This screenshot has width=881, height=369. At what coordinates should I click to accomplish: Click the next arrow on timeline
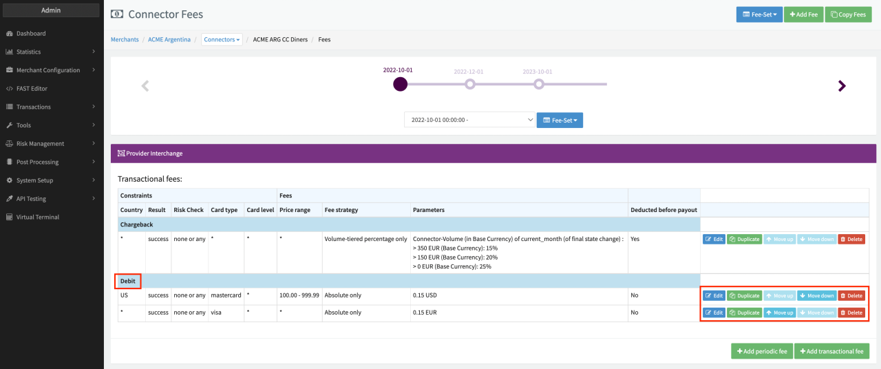click(841, 86)
